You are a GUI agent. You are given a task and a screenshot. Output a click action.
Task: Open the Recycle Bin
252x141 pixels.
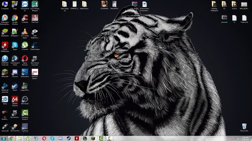244,127
